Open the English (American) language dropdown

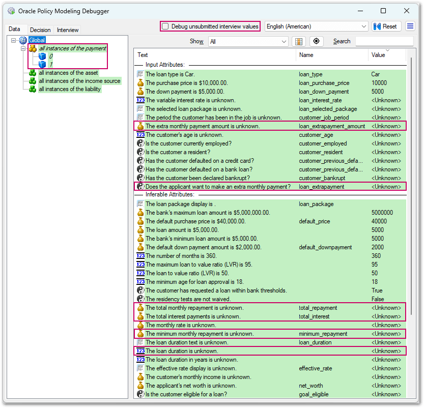[317, 26]
